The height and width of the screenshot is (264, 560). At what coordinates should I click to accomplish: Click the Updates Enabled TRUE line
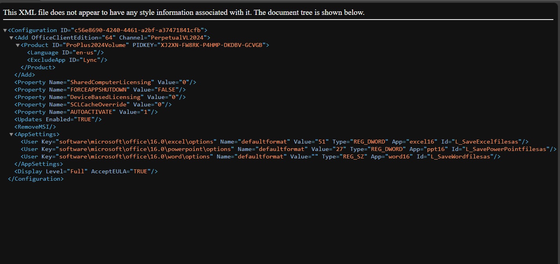pyautogui.click(x=58, y=119)
